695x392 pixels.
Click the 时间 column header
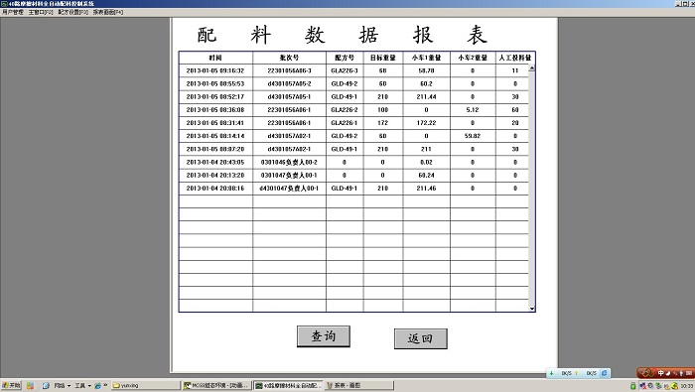(215, 58)
